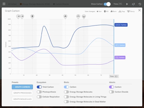Close the Graph Carbon panel
Image resolution: width=144 pixels, height=108 pixels.
pyautogui.click(x=139, y=10)
